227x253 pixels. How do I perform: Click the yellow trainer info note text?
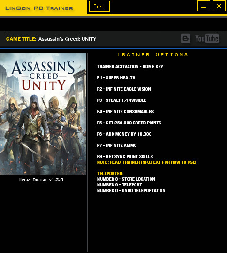146,162
